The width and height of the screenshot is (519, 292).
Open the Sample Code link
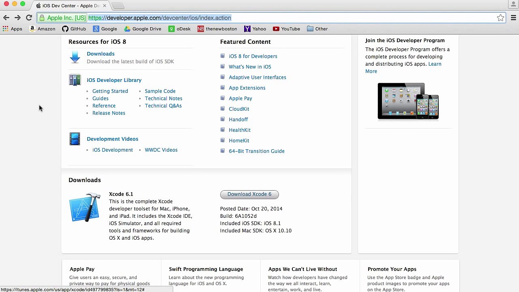point(160,91)
